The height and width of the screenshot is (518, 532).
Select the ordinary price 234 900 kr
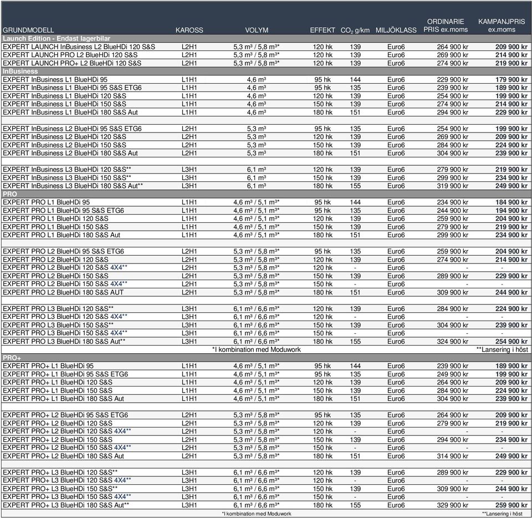(x=452, y=202)
